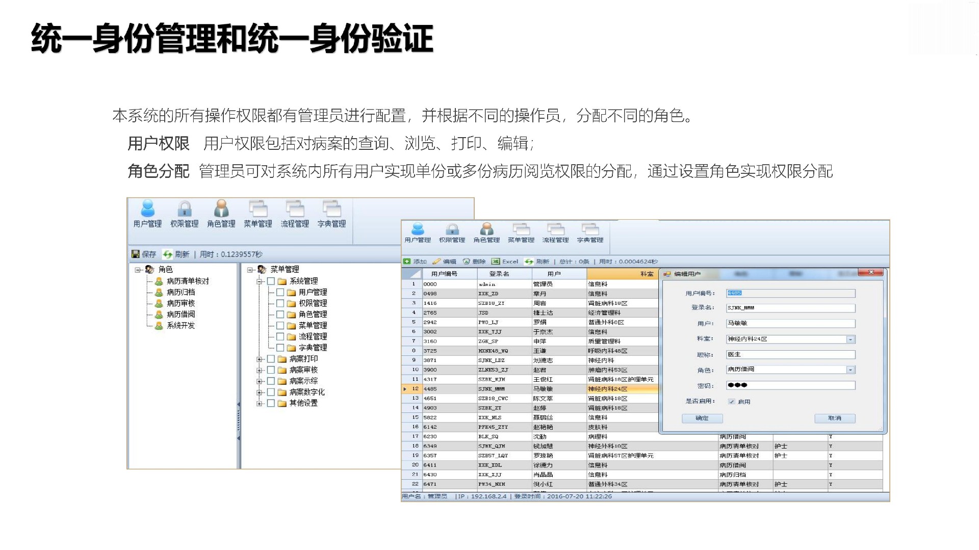The width and height of the screenshot is (979, 550).
Task: Click the 登录名 column header
Action: coord(499,274)
